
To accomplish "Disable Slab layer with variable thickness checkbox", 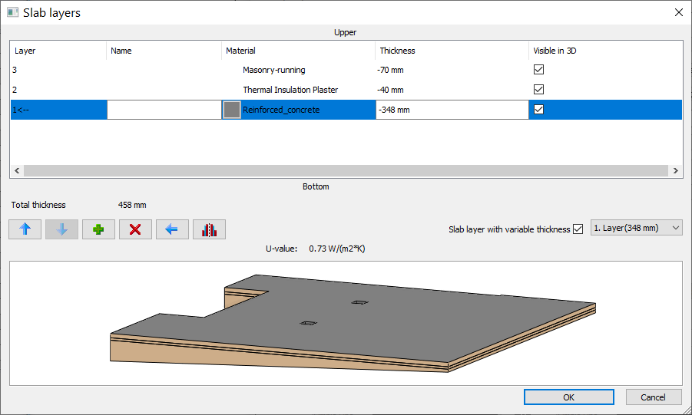I will pos(578,229).
